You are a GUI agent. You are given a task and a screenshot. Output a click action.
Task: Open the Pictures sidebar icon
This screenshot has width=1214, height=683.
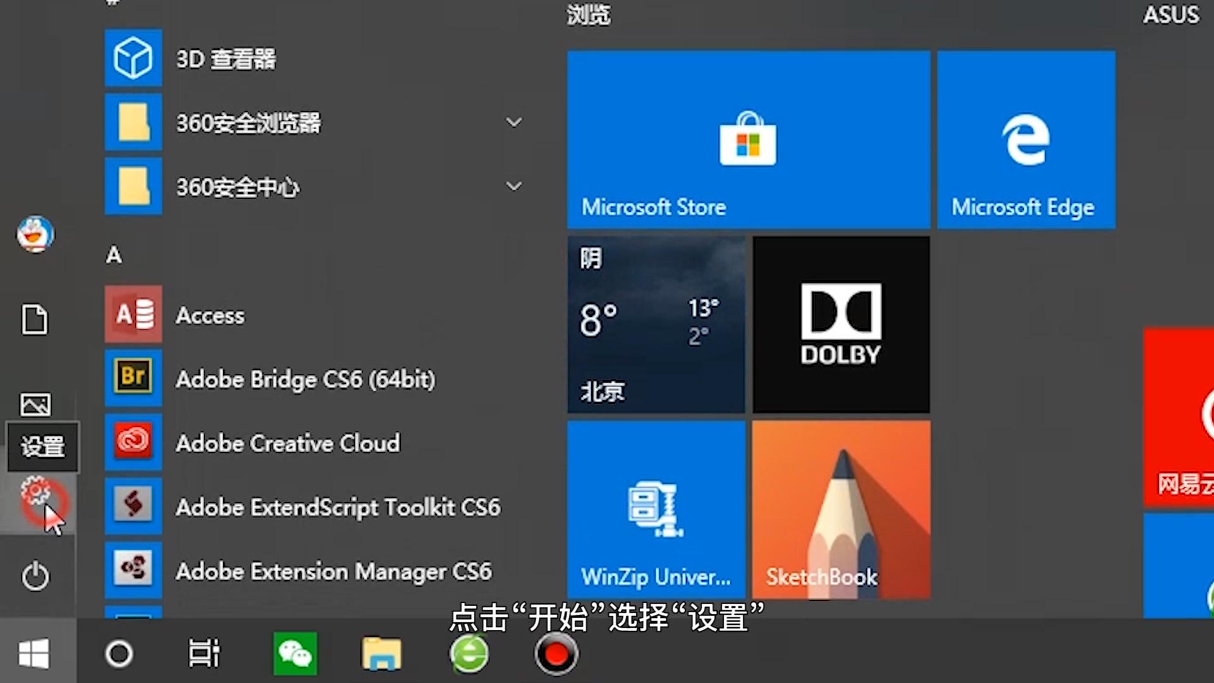click(x=35, y=405)
